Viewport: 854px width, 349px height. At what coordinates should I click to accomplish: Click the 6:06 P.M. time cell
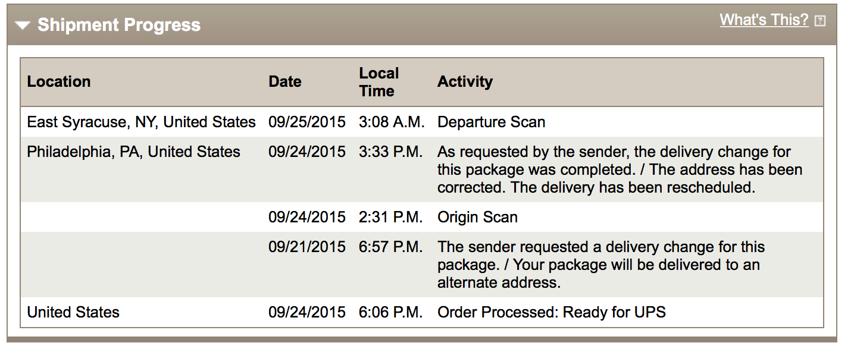(390, 312)
